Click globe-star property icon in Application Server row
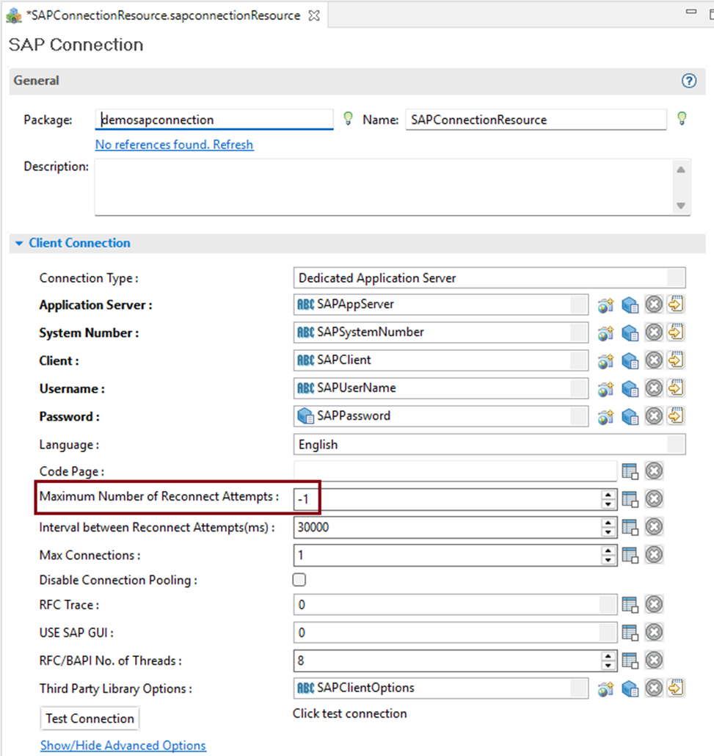The height and width of the screenshot is (756, 714). [606, 305]
